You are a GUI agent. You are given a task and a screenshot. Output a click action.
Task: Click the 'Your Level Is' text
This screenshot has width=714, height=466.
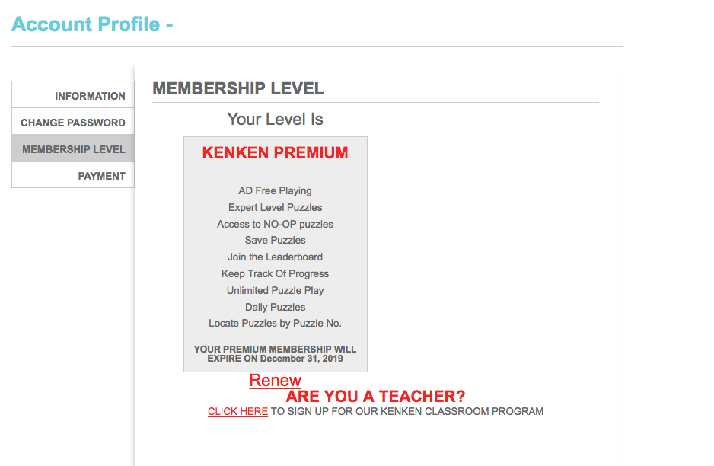pyautogui.click(x=275, y=120)
